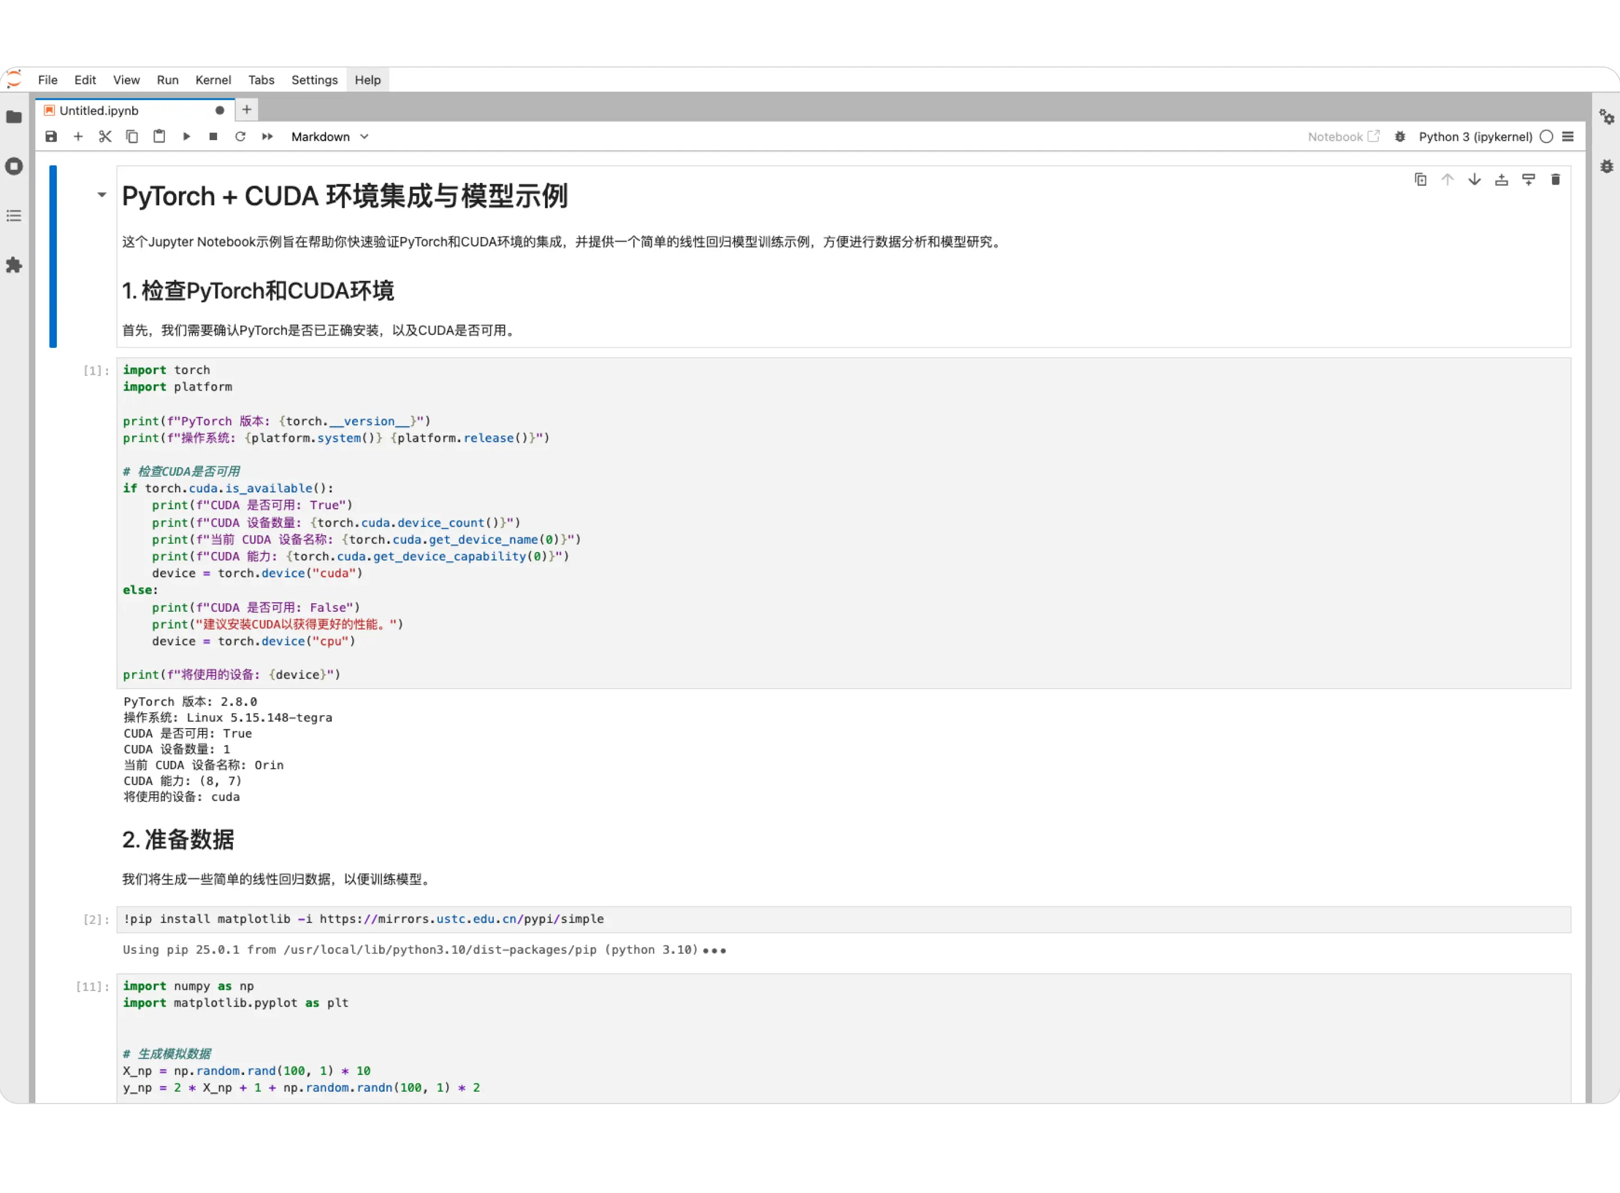
Task: Show the table of contents panel
Action: point(15,216)
